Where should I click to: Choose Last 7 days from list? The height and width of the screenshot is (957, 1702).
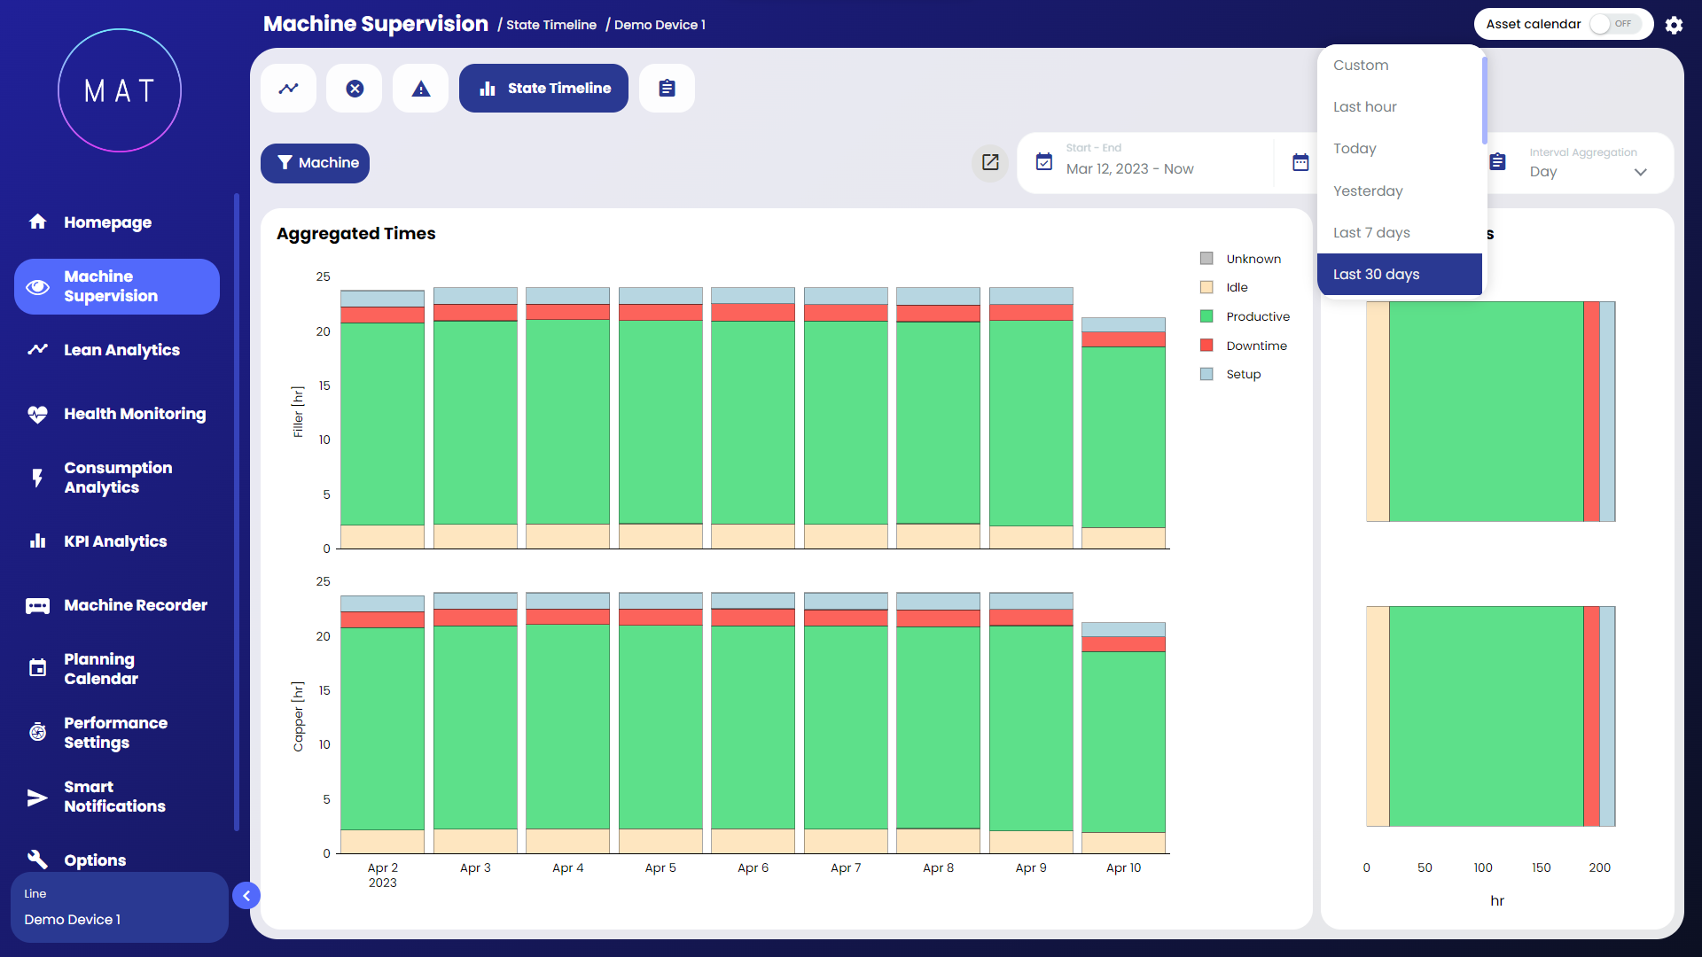click(1371, 232)
